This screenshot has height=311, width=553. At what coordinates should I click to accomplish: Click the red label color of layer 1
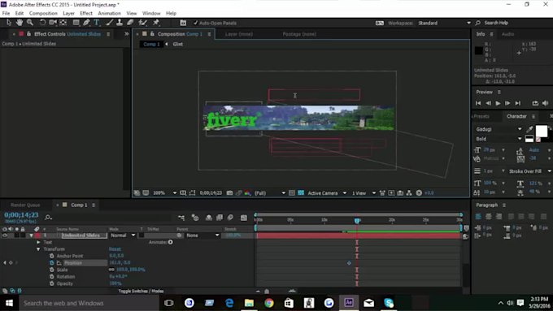[37, 235]
